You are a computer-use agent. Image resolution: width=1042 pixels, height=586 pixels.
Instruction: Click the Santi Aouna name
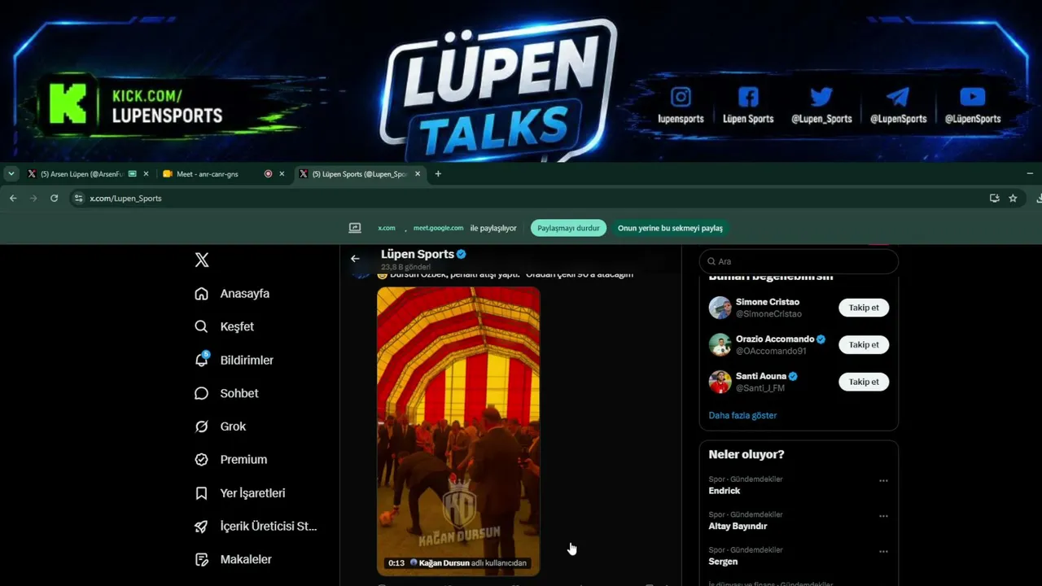(x=761, y=376)
